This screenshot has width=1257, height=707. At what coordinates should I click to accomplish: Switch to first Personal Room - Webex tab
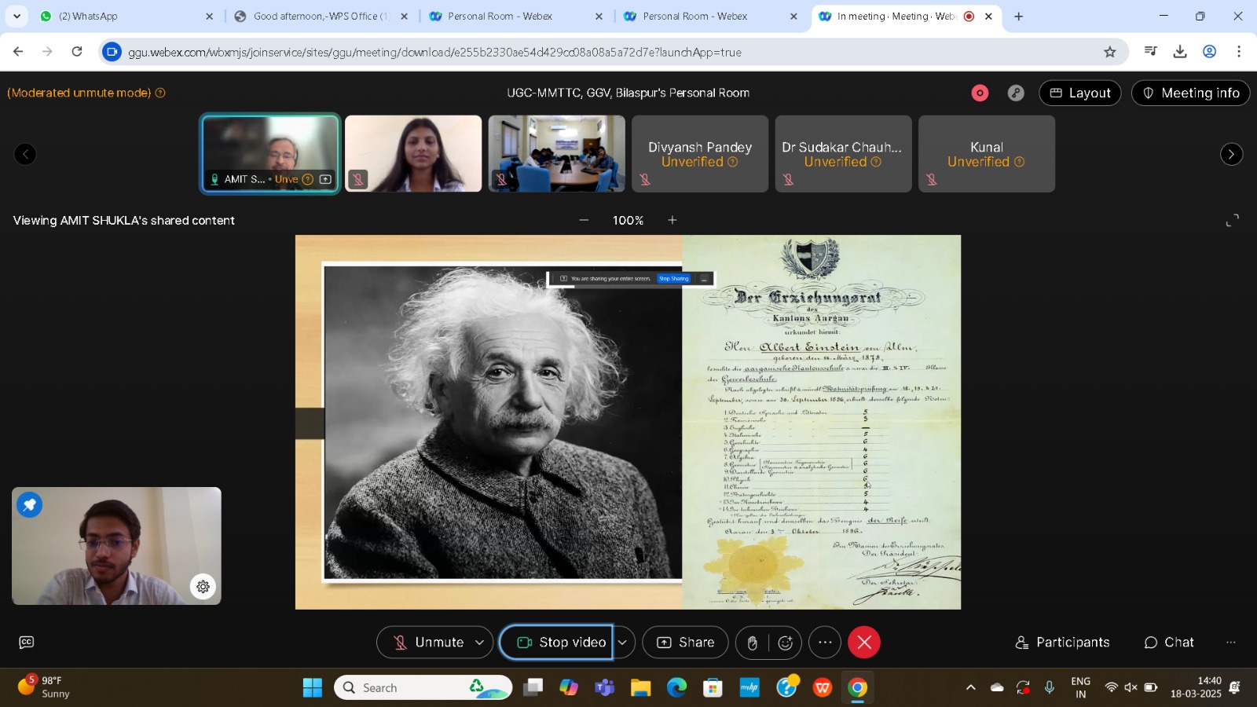(515, 16)
